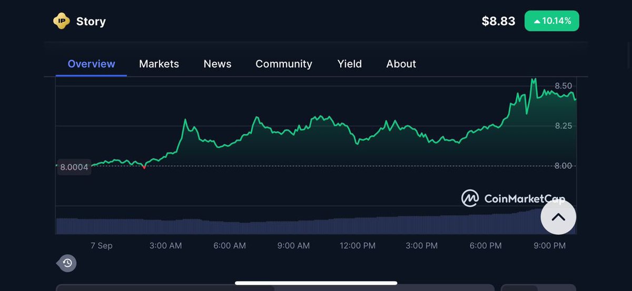
Task: Tap the green 10.14% change badge
Action: (x=552, y=21)
